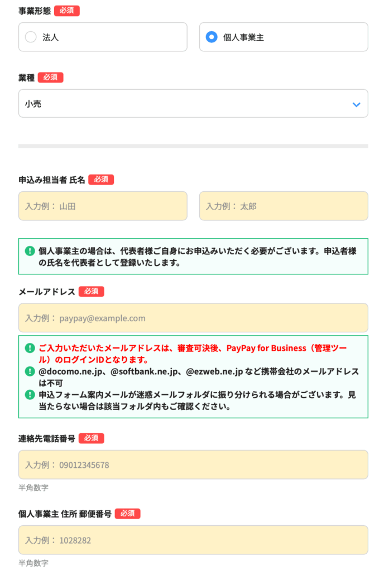Click the 必須 badge next to 業種
389x571 pixels.
point(51,78)
